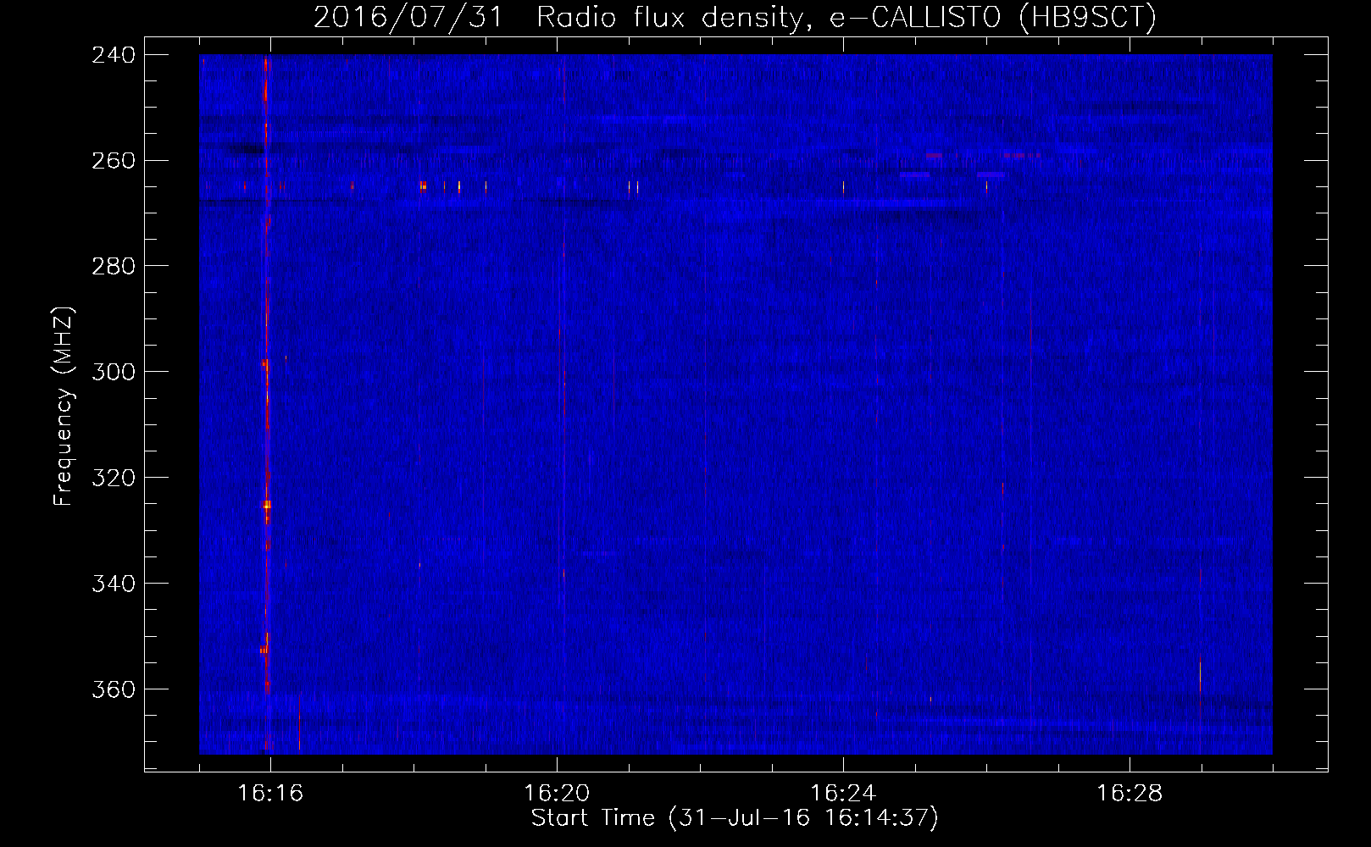Click the 16:20 time tick label

pyautogui.click(x=557, y=794)
